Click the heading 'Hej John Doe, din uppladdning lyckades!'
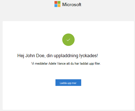The image size is (135, 111). point(58,56)
